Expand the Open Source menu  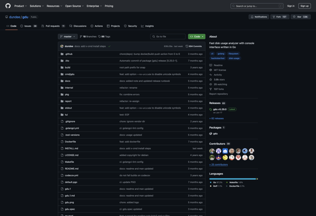coord(74,6)
